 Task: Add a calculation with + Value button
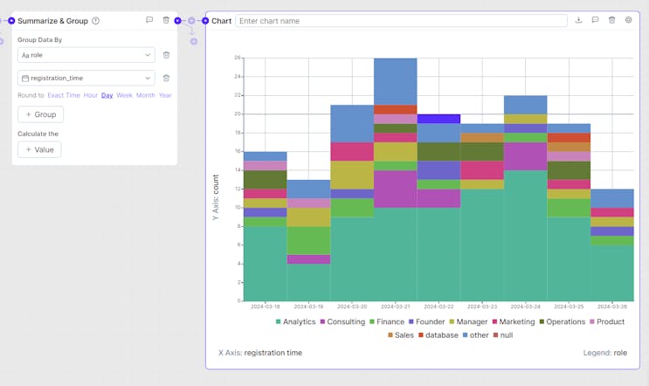(39, 149)
